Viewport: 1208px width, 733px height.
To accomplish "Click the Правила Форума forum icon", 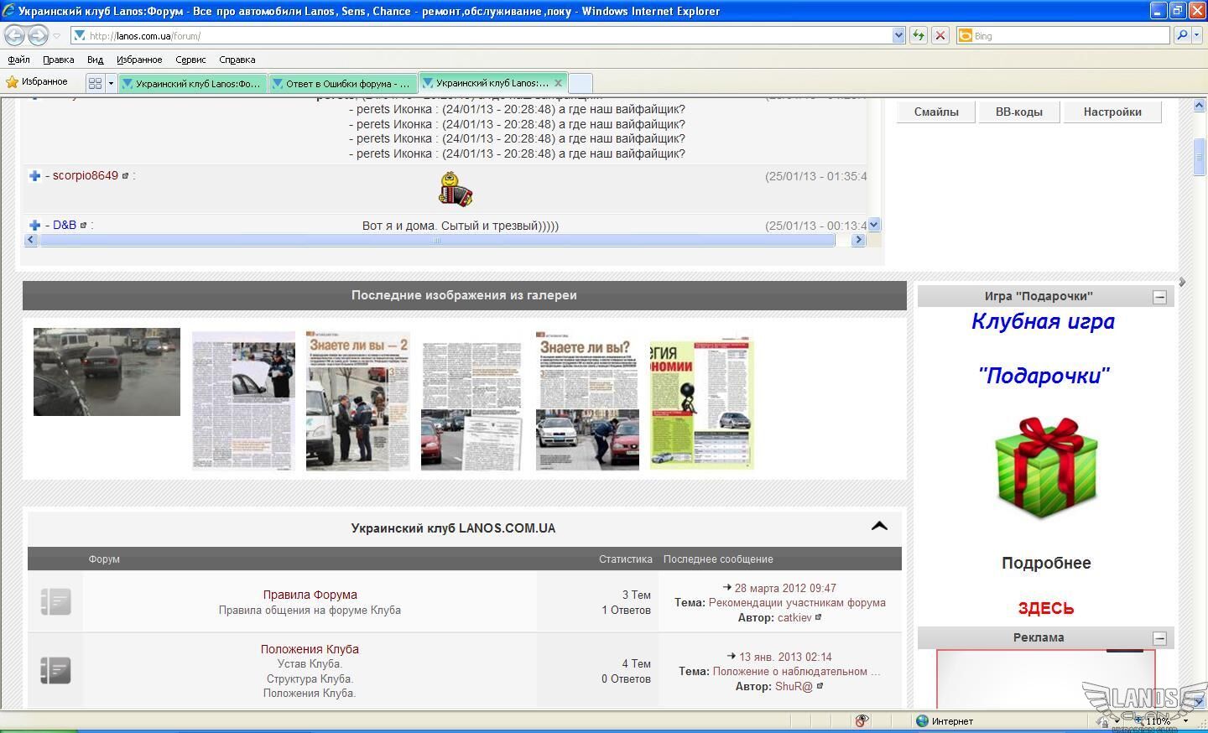I will [55, 601].
